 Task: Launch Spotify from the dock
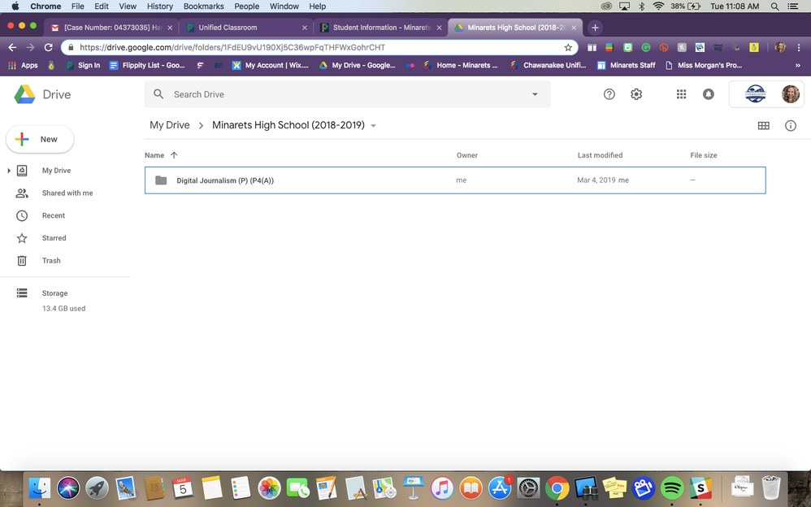point(672,487)
